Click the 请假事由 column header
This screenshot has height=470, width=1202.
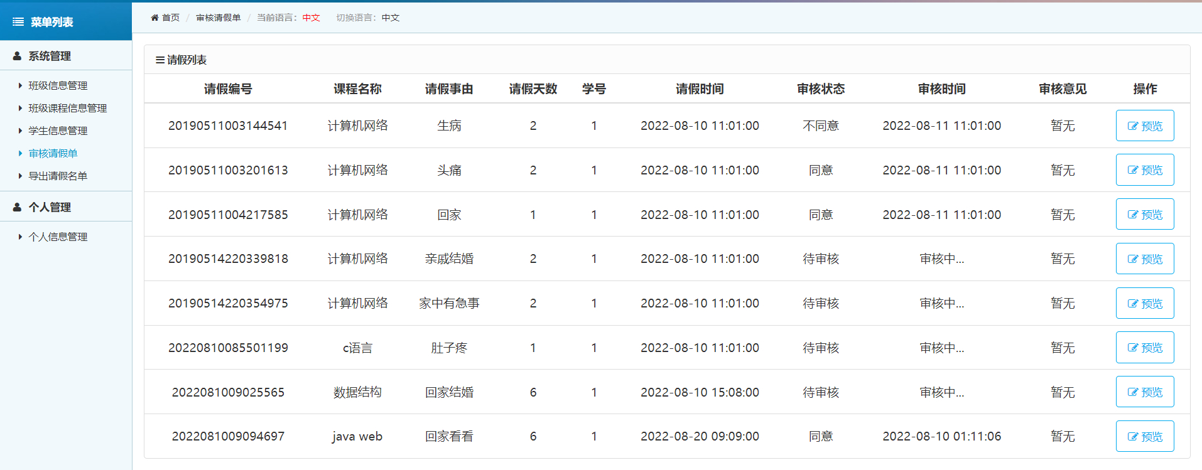point(449,89)
